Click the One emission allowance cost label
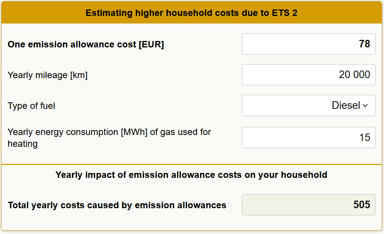The width and height of the screenshot is (384, 234). (86, 44)
